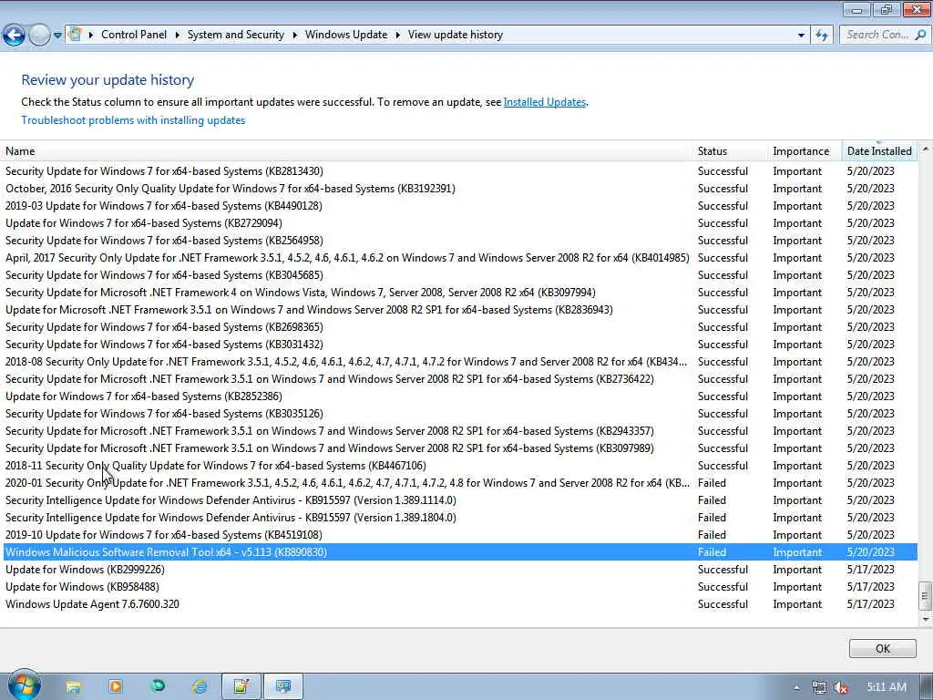Select Windows Update Agent 7.6.7600.320 row
933x700 pixels.
coord(460,603)
